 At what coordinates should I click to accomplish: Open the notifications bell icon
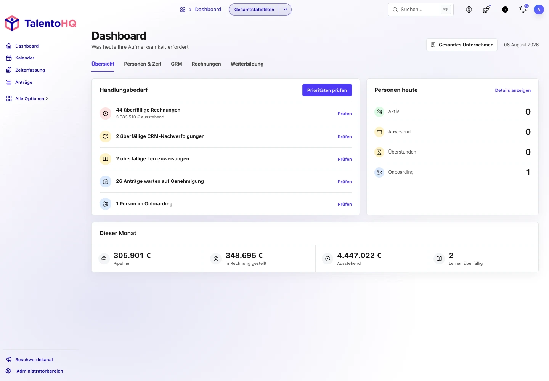[x=523, y=10]
